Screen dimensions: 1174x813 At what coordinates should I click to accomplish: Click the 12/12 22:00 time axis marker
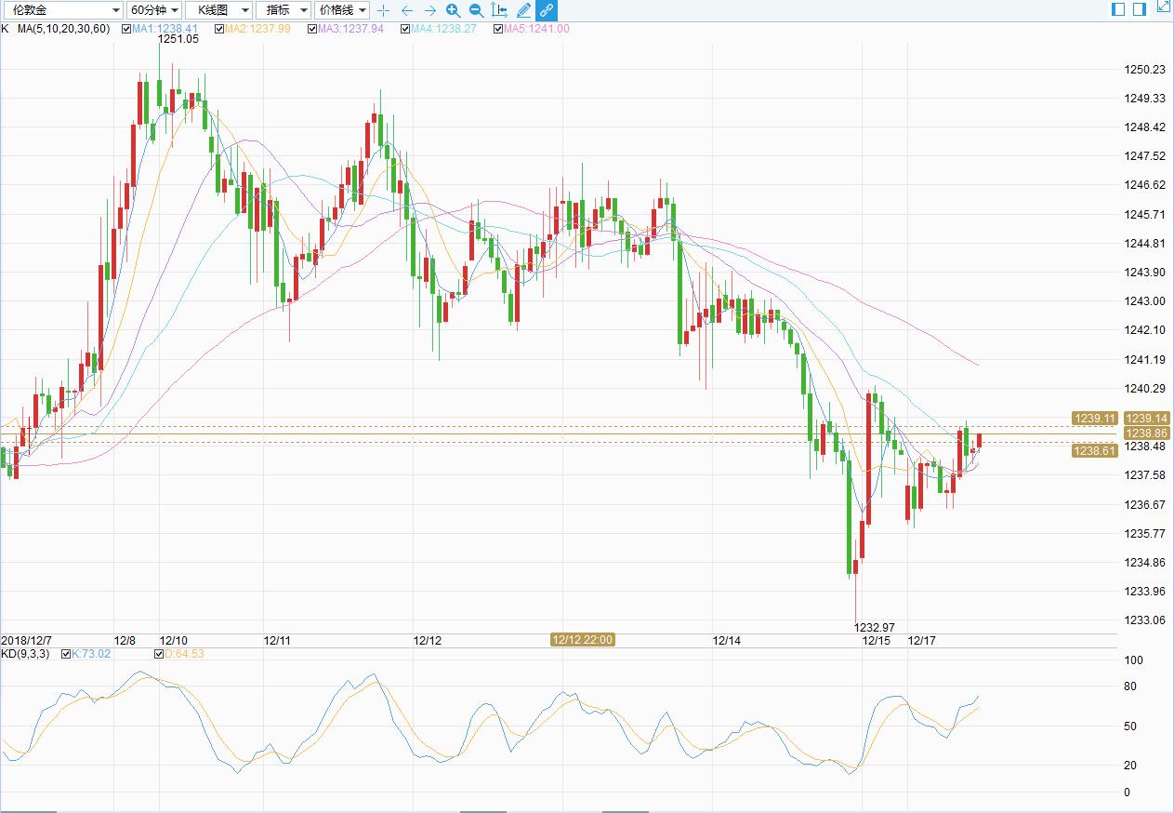click(582, 640)
